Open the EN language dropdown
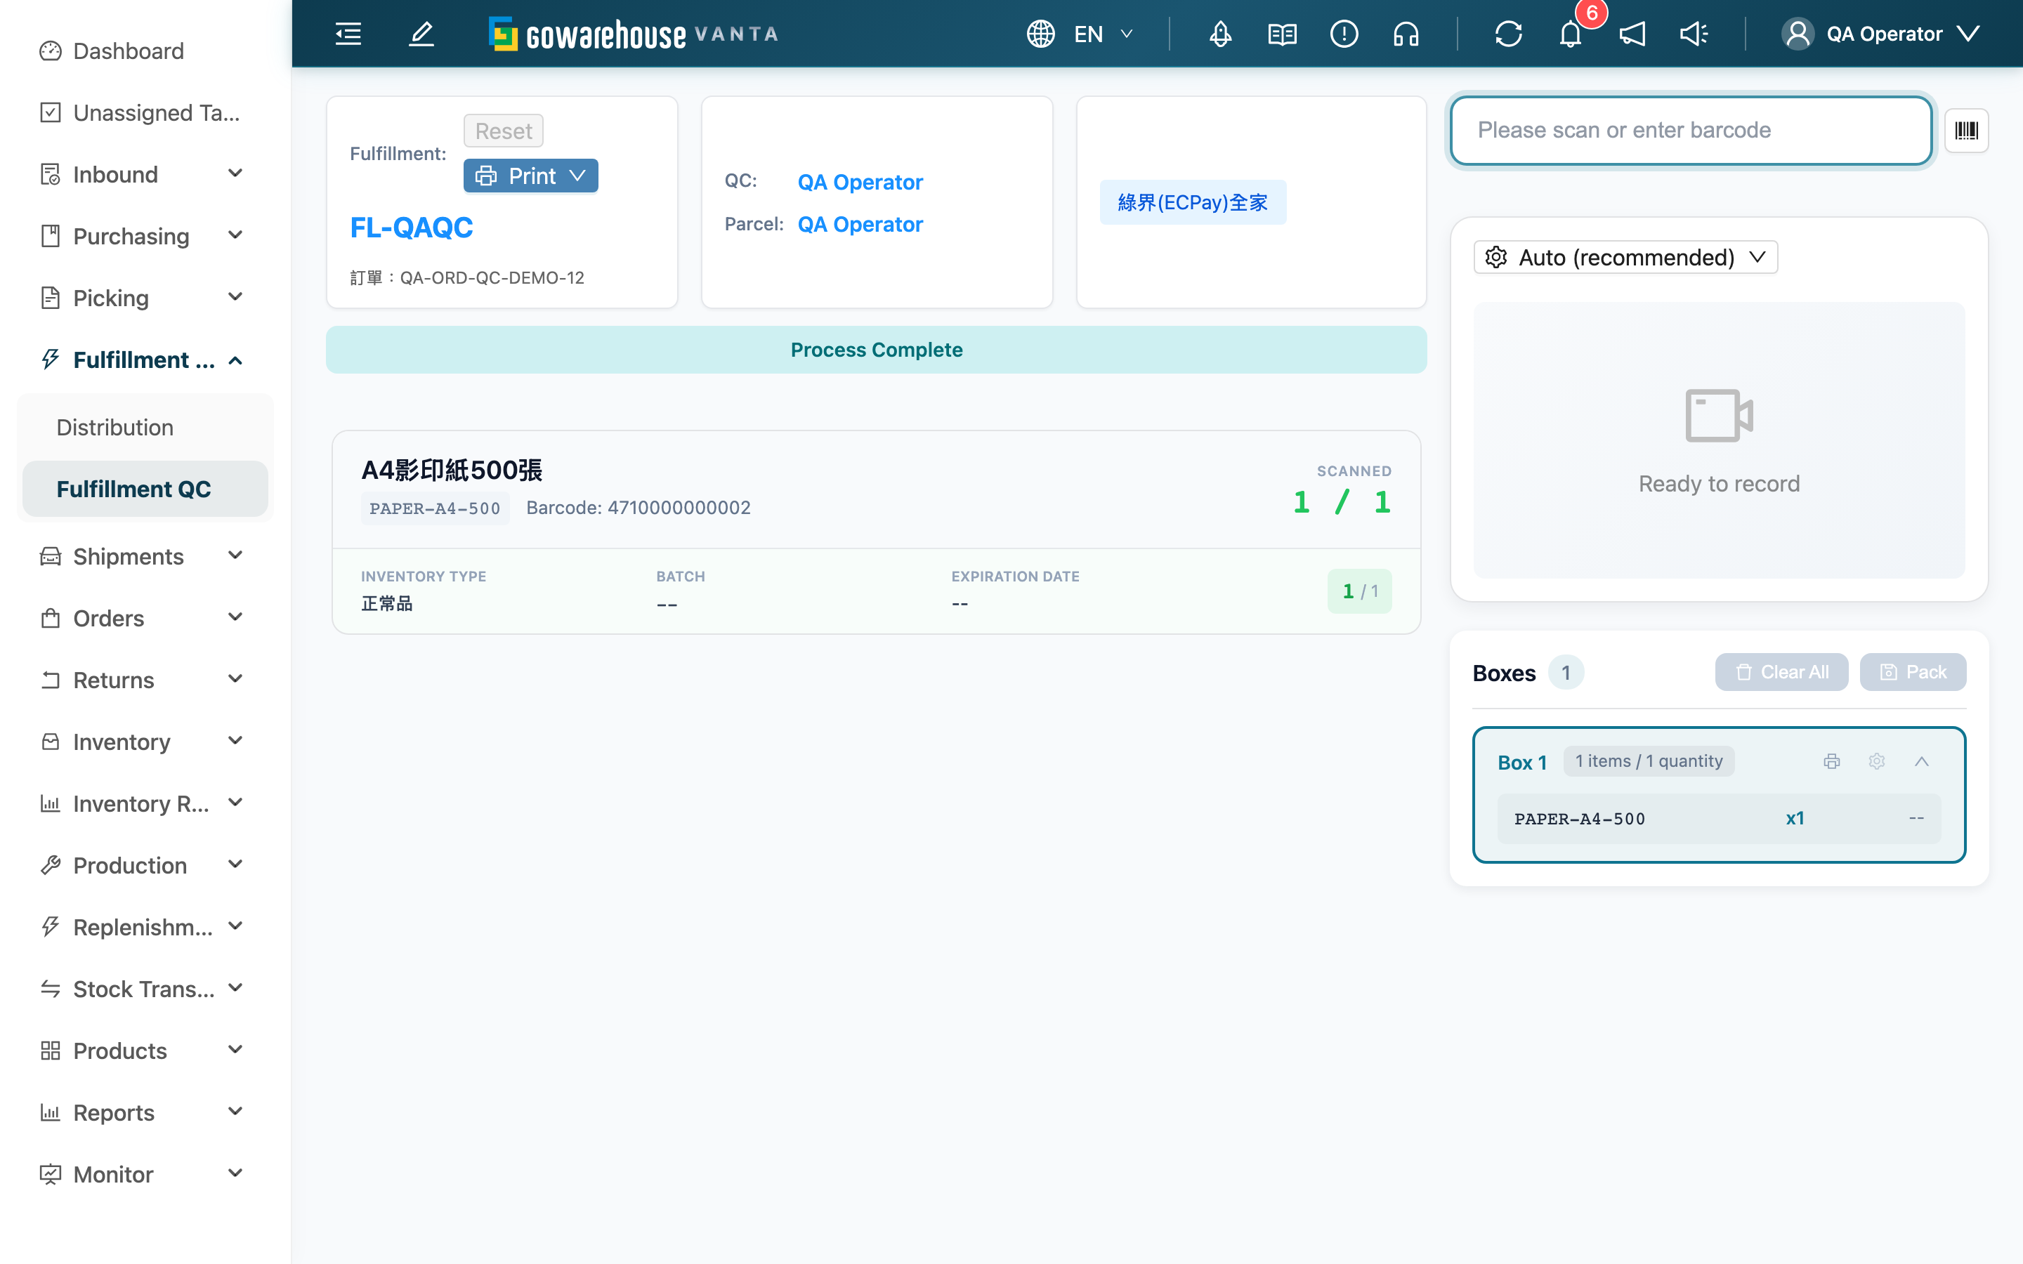The height and width of the screenshot is (1264, 2023). (x=1081, y=34)
